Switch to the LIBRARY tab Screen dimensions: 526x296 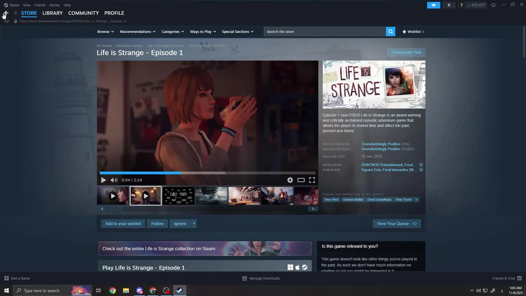pos(53,13)
